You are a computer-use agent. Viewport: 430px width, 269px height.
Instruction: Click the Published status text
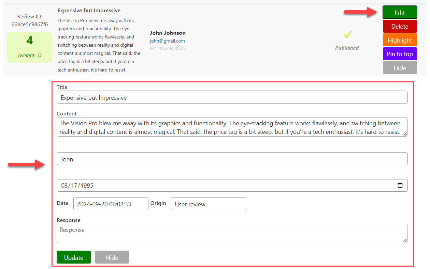347,48
